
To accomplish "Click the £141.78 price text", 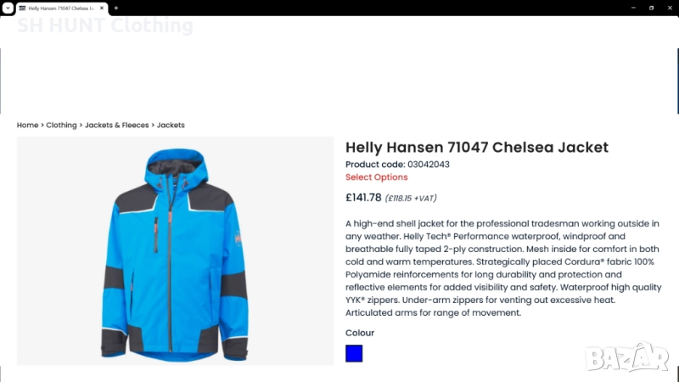I will tap(363, 198).
